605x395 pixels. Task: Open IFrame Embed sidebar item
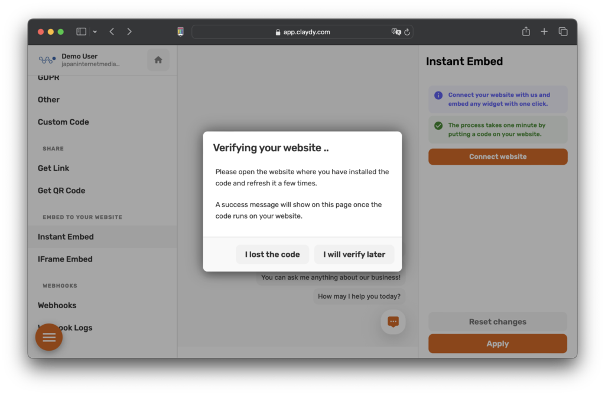tap(65, 259)
